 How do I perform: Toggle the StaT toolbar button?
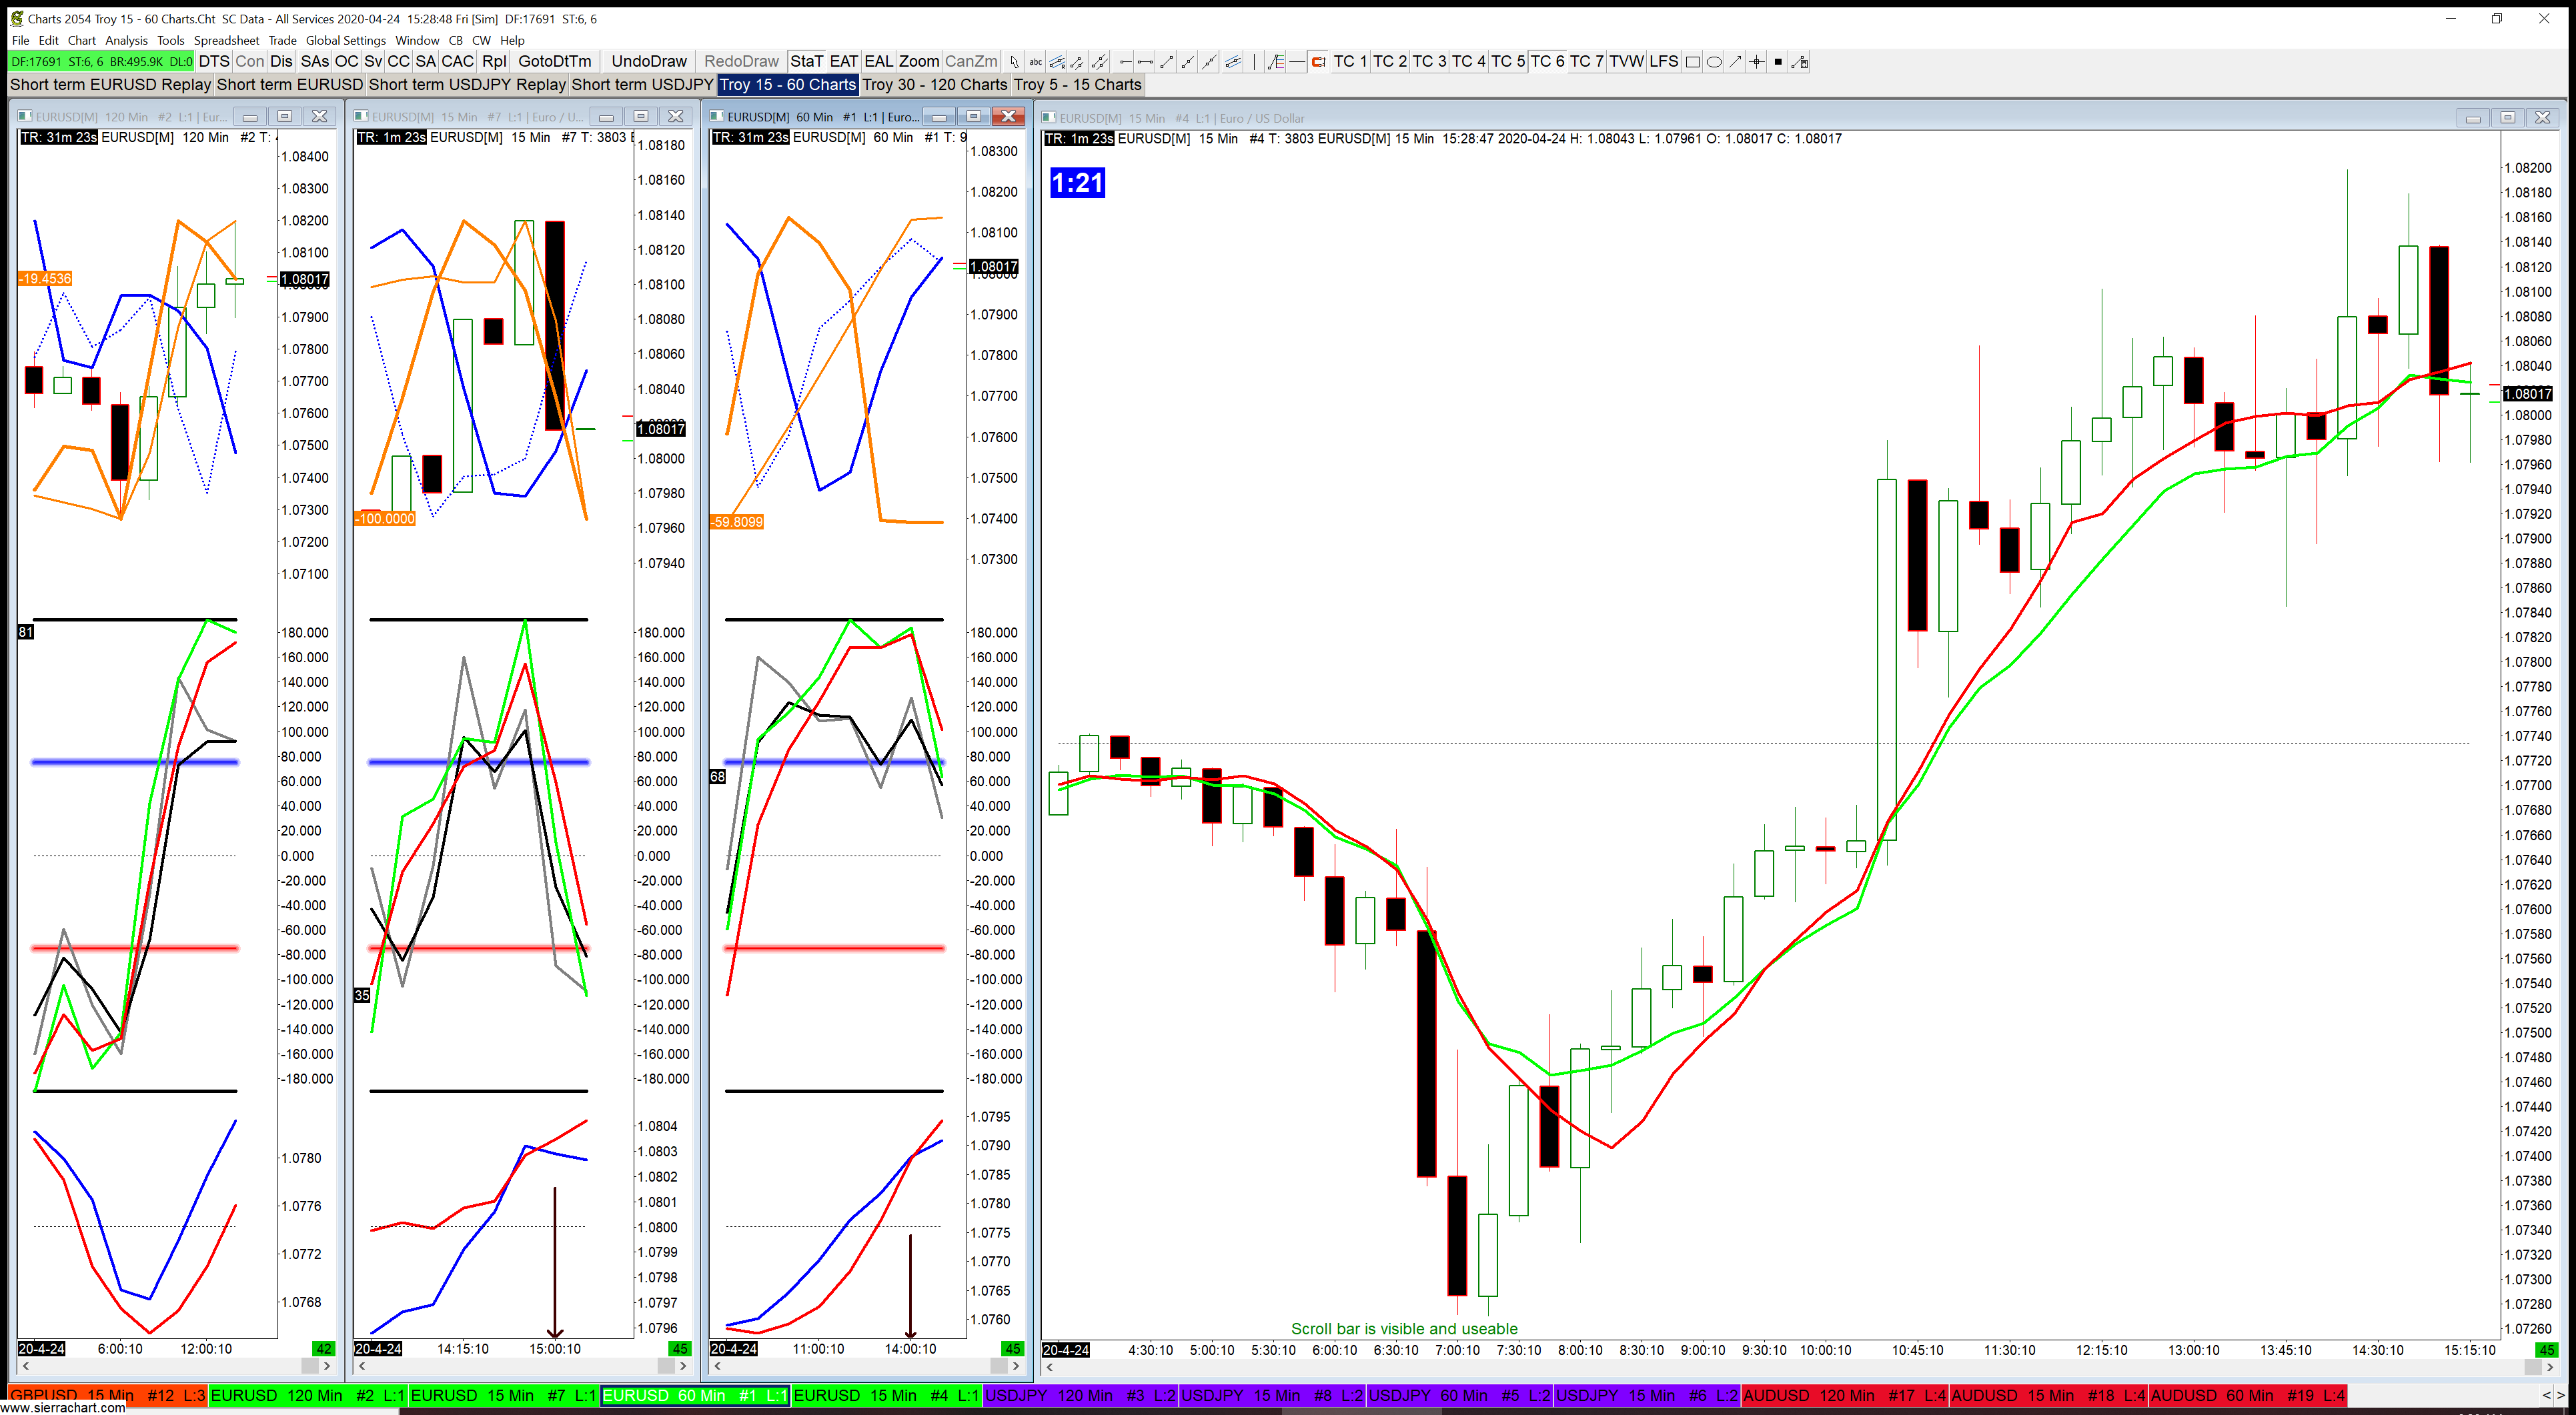tap(806, 62)
